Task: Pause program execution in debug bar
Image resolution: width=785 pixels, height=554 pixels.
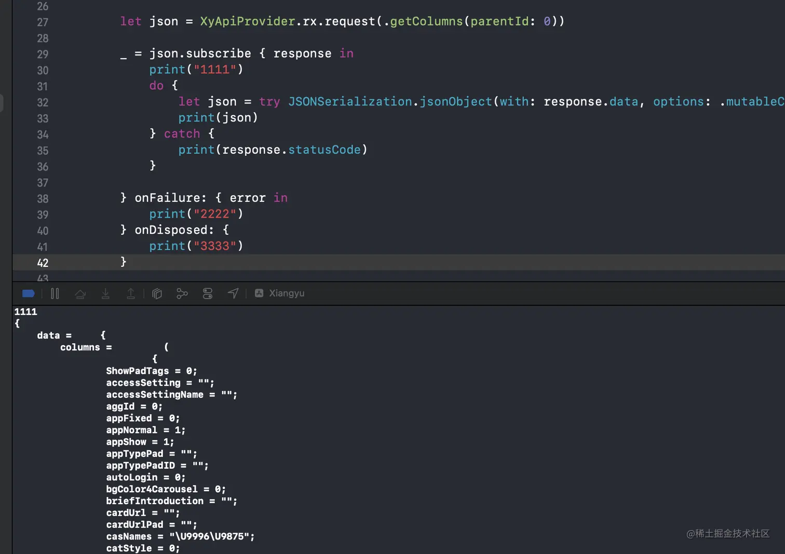Action: point(55,294)
